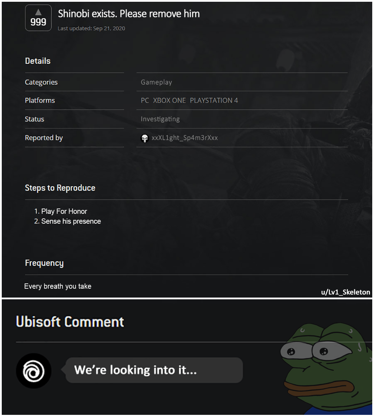Click the Every breath you take frequency text
Viewport: 374px width, 417px height.
(58, 286)
